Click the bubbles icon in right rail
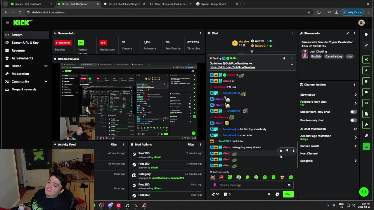This screenshot has width=374, height=210. pyautogui.click(x=366, y=136)
